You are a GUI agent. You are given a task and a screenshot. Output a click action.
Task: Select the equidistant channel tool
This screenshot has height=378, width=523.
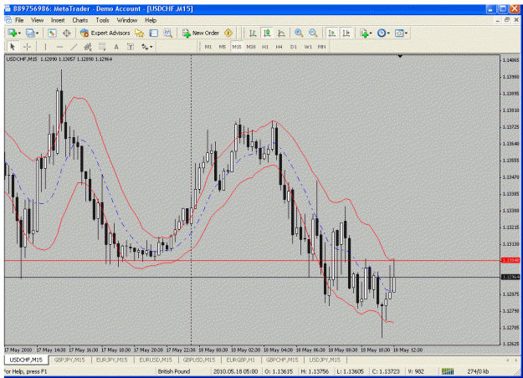[88, 47]
